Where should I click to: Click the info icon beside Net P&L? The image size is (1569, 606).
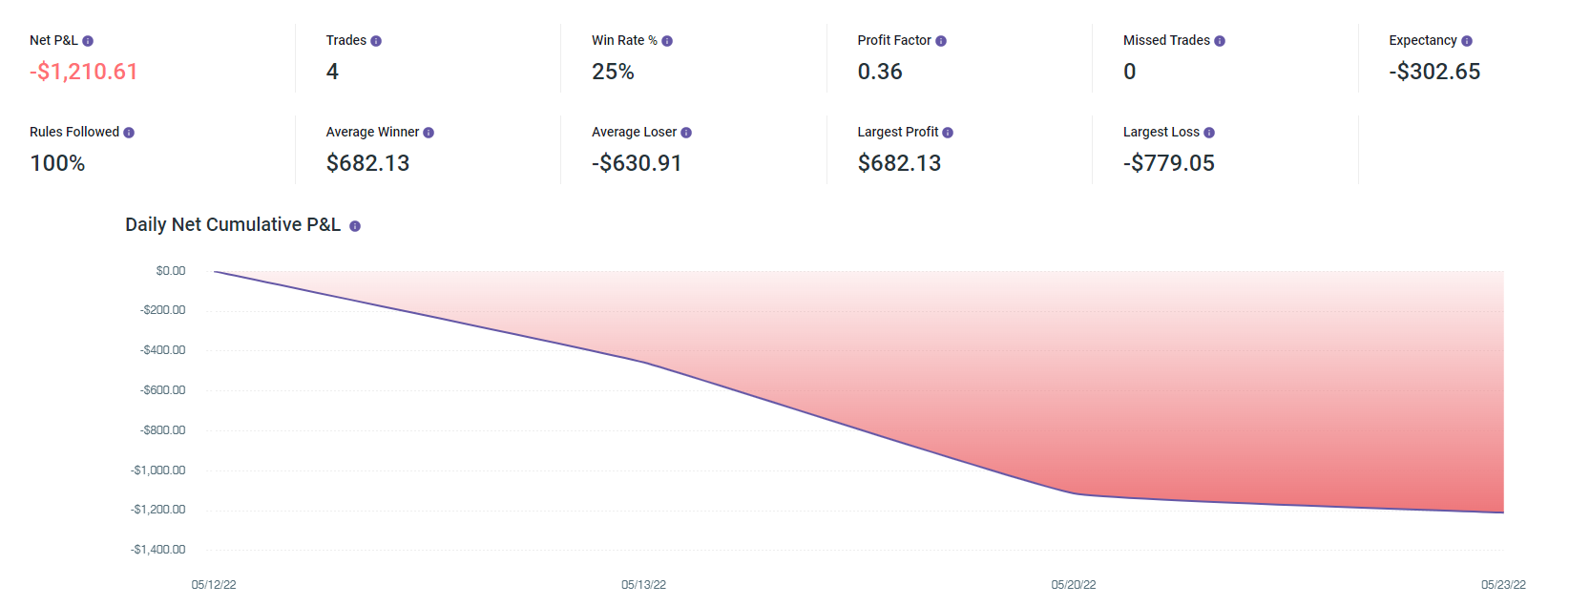(x=88, y=41)
